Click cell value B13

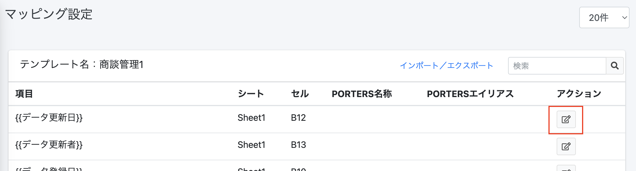(298, 145)
